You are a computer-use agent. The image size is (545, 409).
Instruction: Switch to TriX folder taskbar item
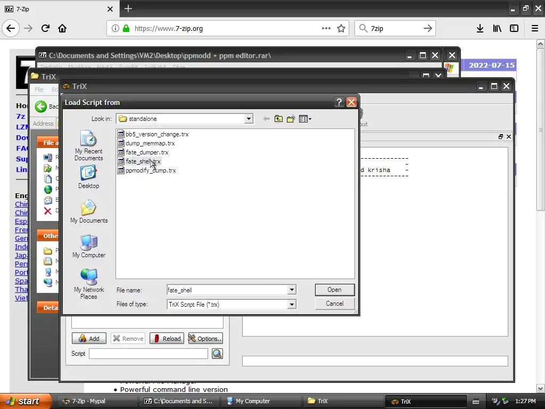click(343, 401)
